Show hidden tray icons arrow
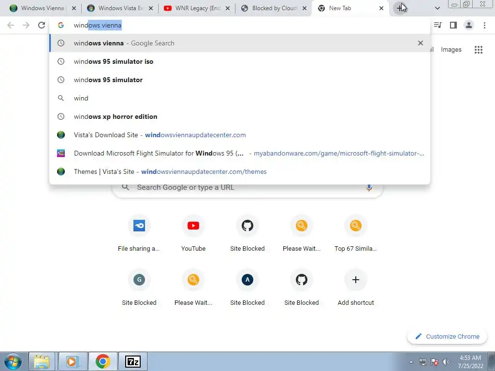The width and height of the screenshot is (495, 371). (x=411, y=362)
